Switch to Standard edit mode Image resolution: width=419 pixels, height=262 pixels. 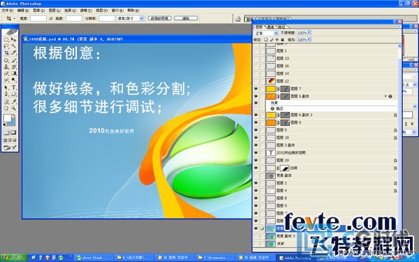pyautogui.click(x=6, y=133)
